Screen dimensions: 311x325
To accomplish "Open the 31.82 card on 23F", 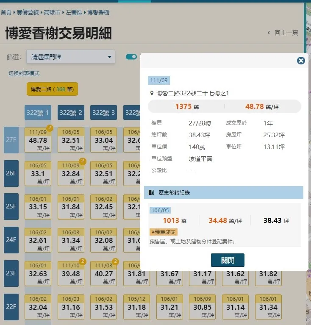I will tap(268, 278).
